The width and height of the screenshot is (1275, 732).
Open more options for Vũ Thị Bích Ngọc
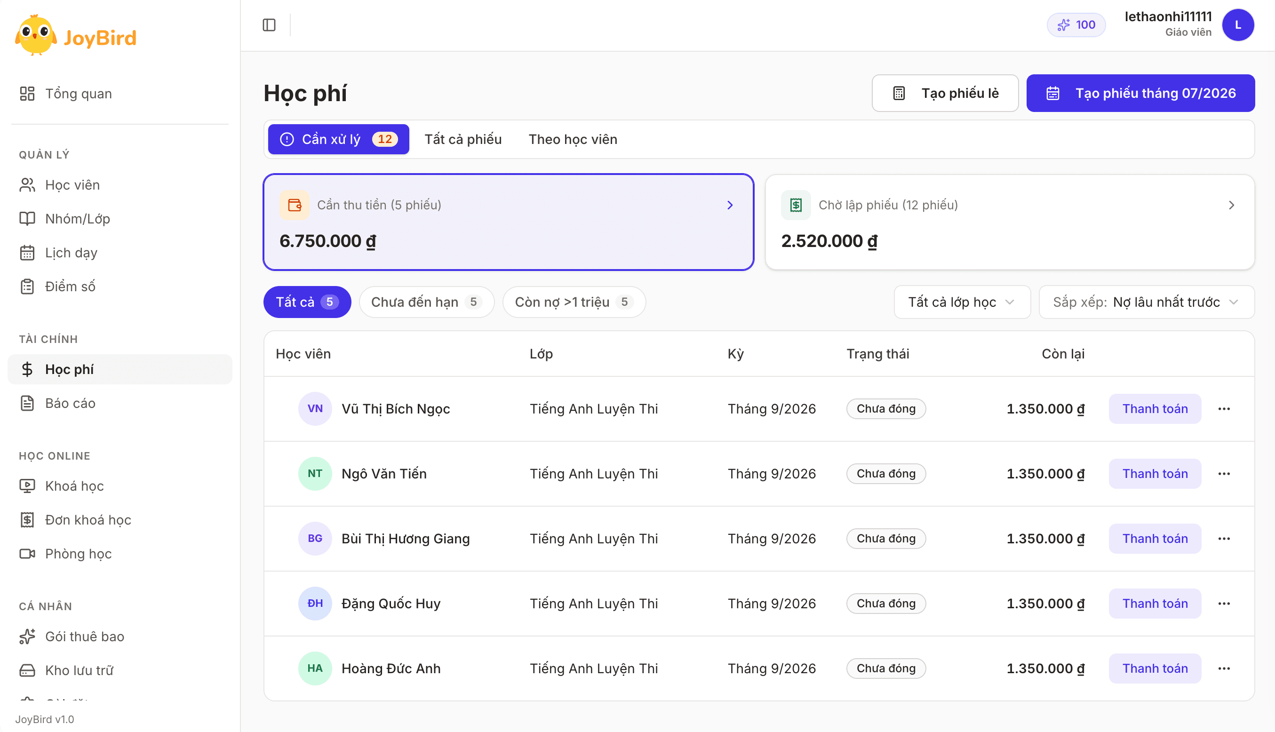tap(1224, 409)
